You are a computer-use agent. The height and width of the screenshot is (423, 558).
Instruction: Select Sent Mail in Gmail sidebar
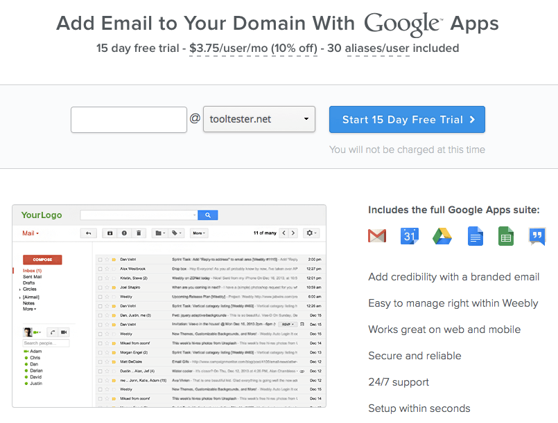[32, 277]
